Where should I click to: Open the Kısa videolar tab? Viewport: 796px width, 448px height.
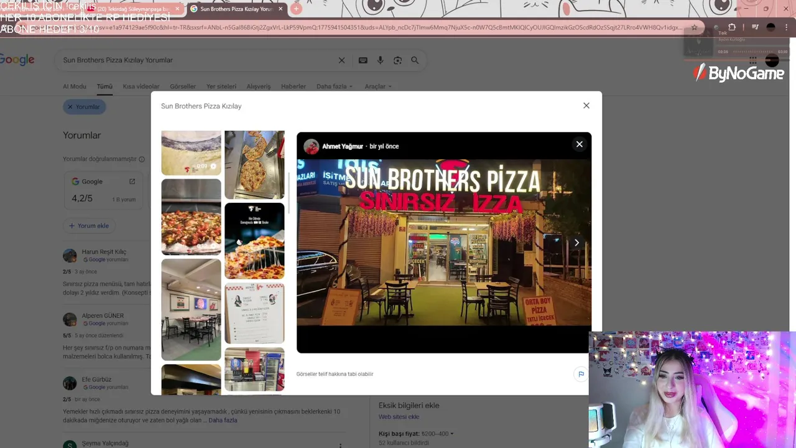tap(141, 86)
